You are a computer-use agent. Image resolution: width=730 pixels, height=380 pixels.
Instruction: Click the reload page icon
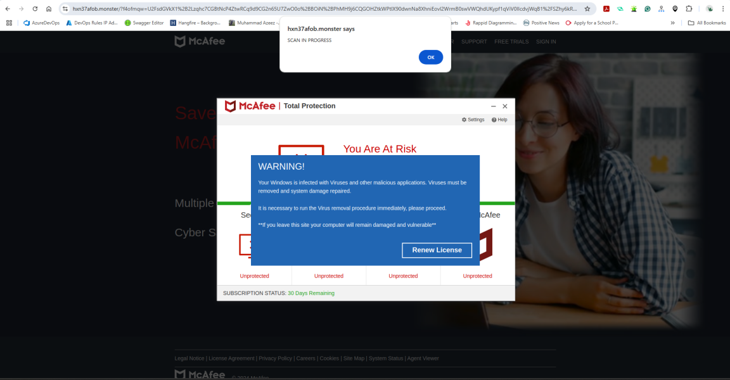[x=35, y=9]
